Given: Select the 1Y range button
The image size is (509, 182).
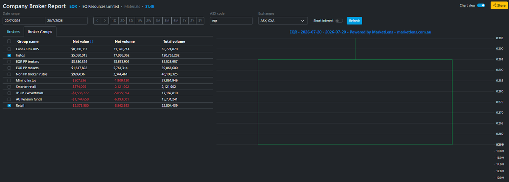Looking at the screenshot, I should click(x=184, y=20).
